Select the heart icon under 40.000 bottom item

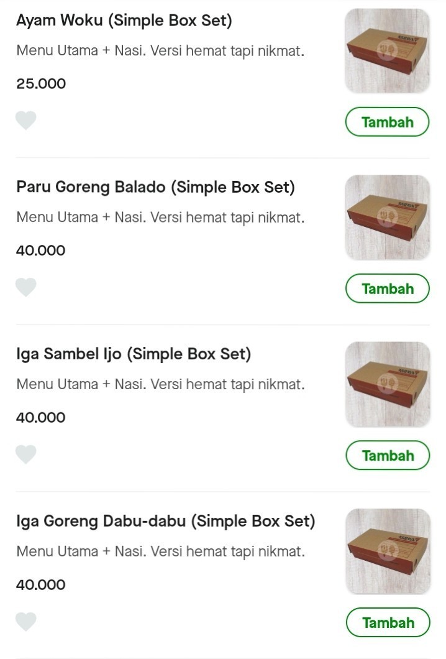(25, 621)
